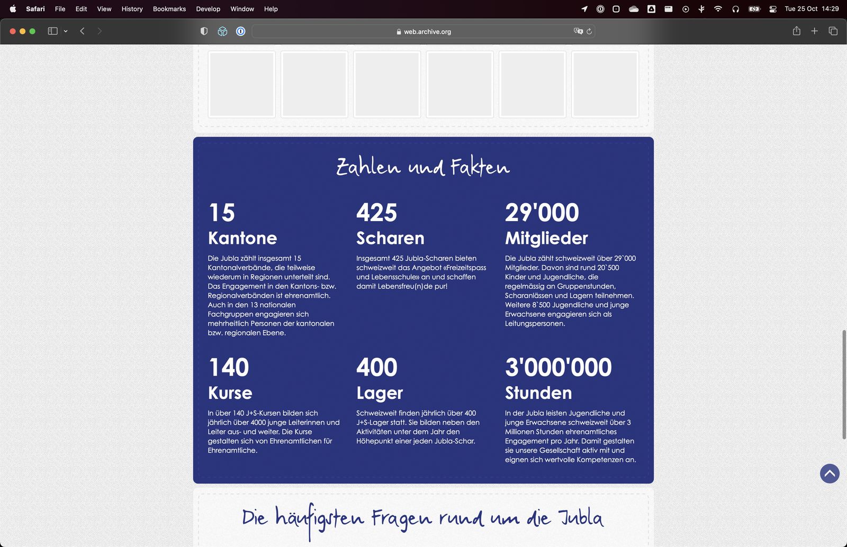Click the page's vertical scrollbar thumb
847x547 pixels.
pos(844,384)
